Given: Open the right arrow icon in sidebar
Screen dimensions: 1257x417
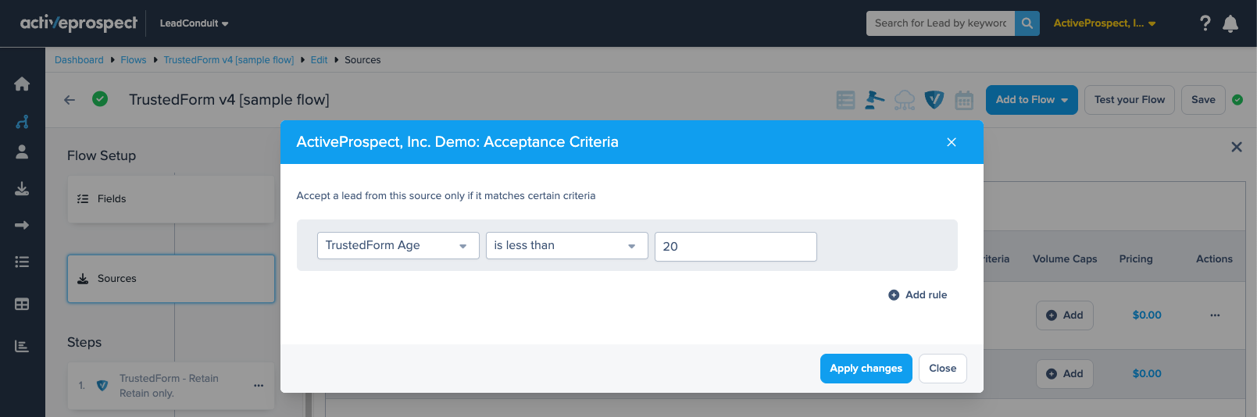Looking at the screenshot, I should pyautogui.click(x=22, y=225).
